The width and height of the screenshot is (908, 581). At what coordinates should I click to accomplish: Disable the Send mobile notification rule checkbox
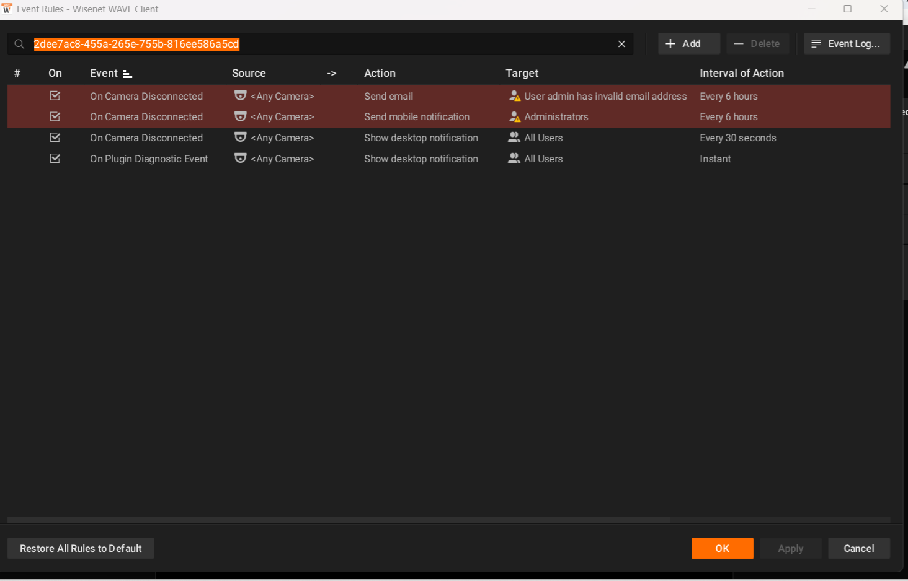(x=55, y=116)
